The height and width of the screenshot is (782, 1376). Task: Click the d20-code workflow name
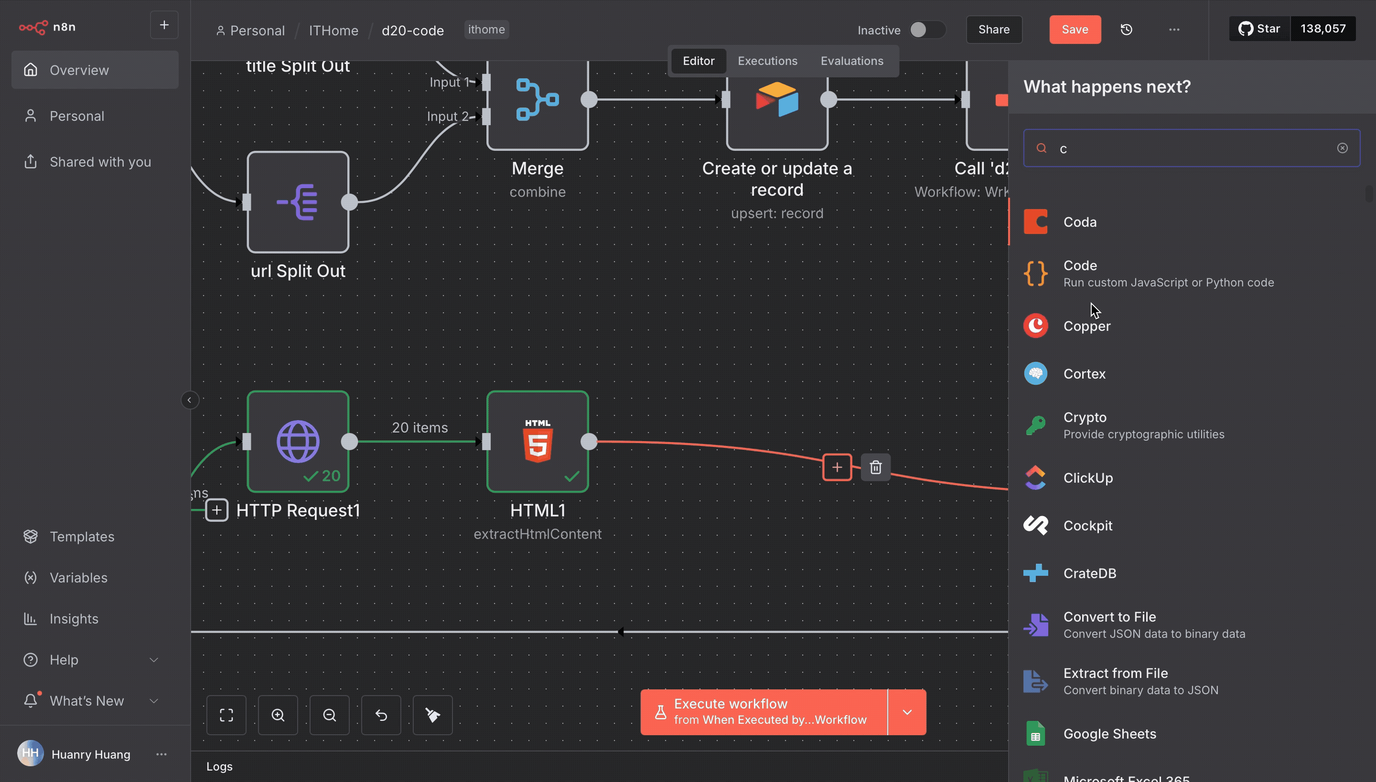[413, 30]
